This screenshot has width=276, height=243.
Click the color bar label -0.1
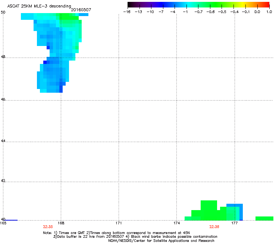246,12
